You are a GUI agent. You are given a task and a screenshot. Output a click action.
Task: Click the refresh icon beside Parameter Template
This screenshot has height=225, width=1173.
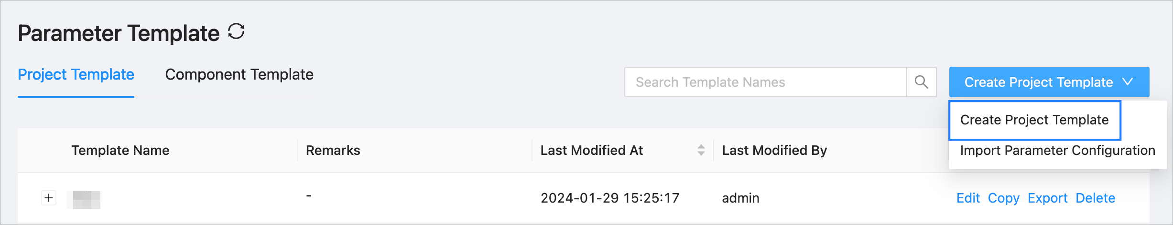236,32
